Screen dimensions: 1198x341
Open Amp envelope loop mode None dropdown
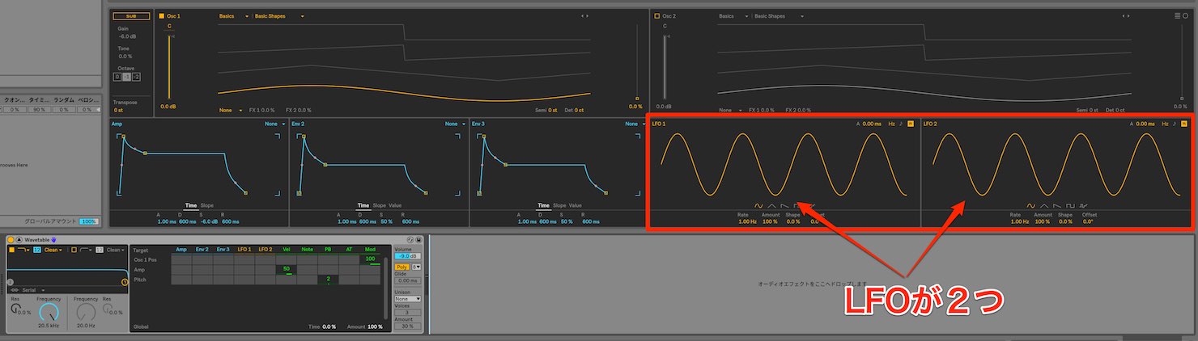(x=274, y=124)
